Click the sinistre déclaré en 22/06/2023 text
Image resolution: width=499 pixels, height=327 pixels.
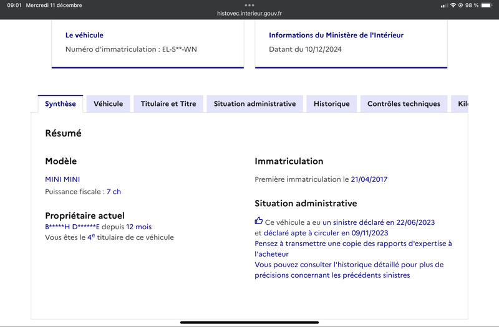pyautogui.click(x=379, y=222)
